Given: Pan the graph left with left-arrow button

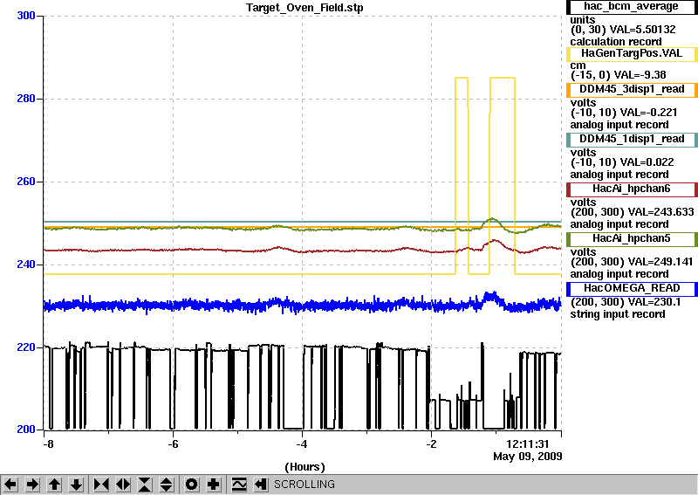Looking at the screenshot, I should pyautogui.click(x=10, y=484).
